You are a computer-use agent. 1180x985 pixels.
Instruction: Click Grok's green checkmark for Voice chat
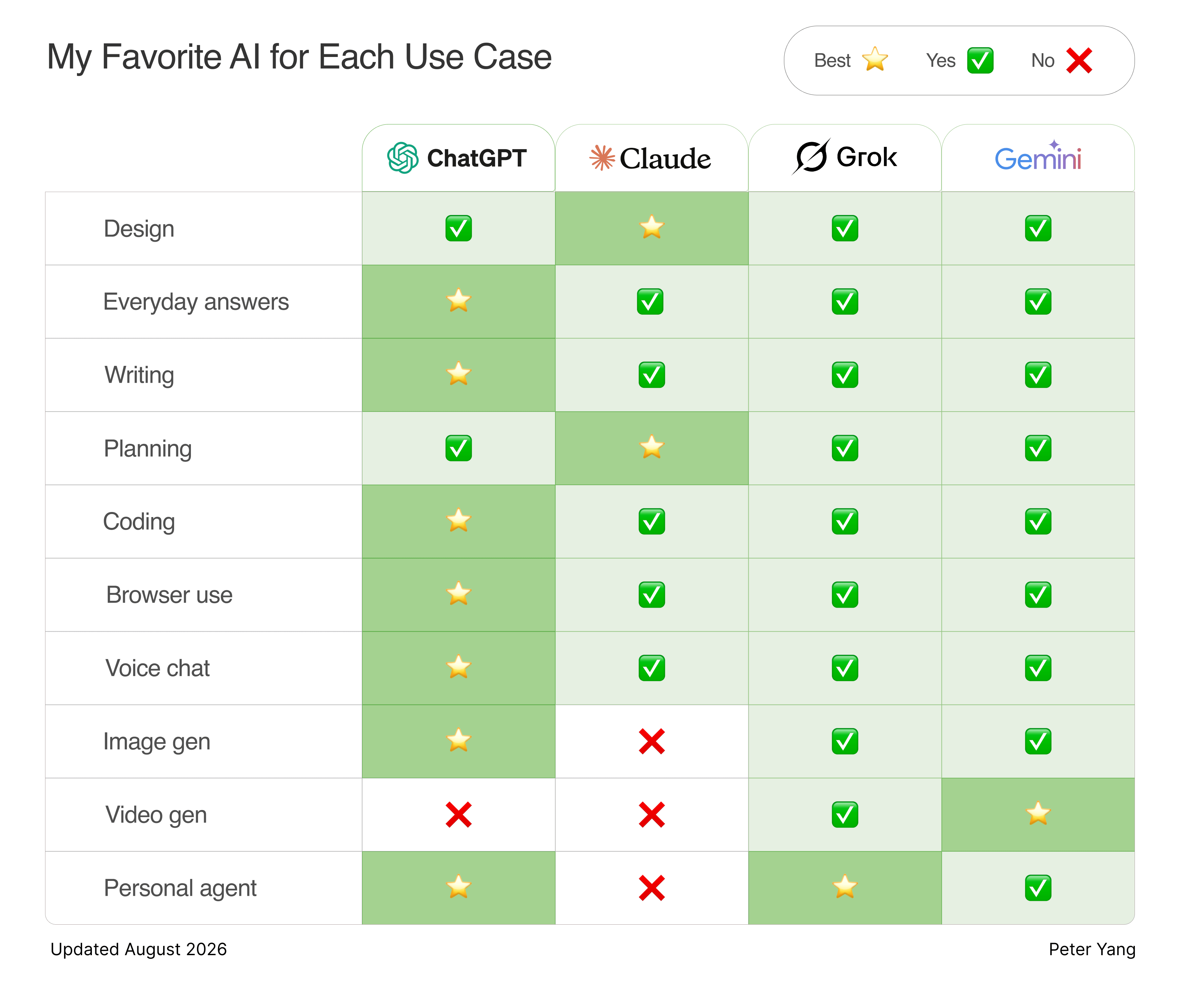point(845,669)
